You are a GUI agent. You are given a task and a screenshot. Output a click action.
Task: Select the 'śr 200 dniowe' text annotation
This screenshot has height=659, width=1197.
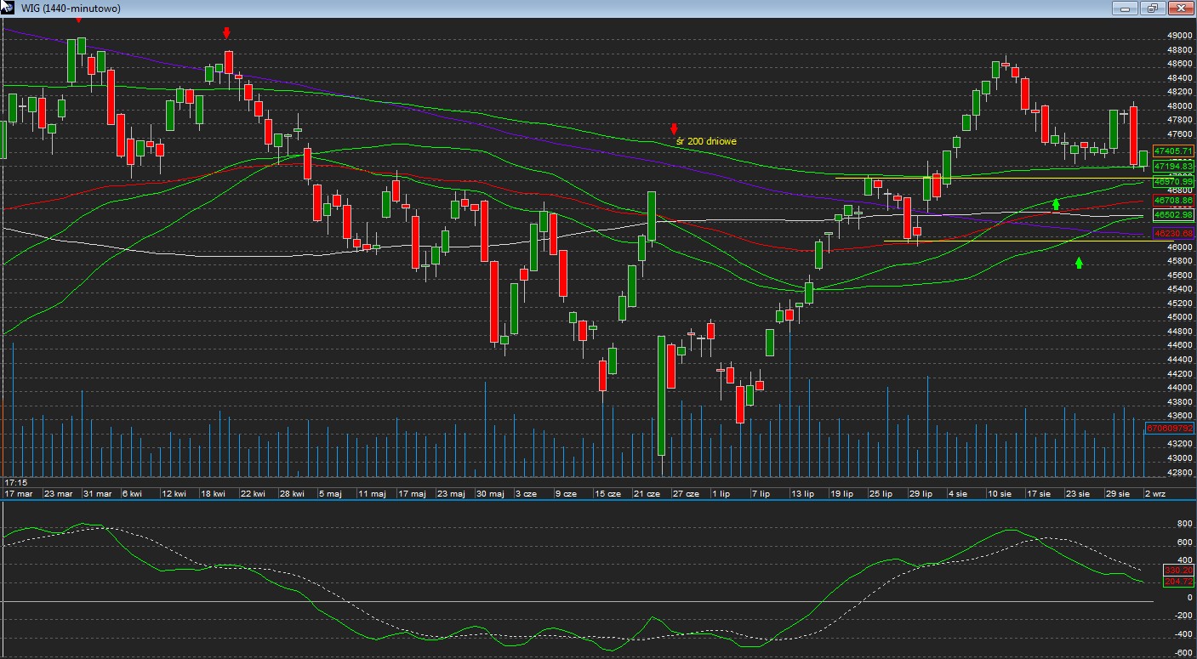[707, 141]
